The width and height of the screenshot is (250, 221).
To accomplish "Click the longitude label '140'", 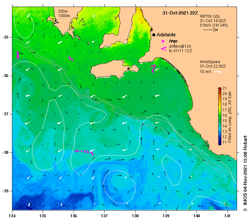I will pyautogui.click(x=197, y=216).
